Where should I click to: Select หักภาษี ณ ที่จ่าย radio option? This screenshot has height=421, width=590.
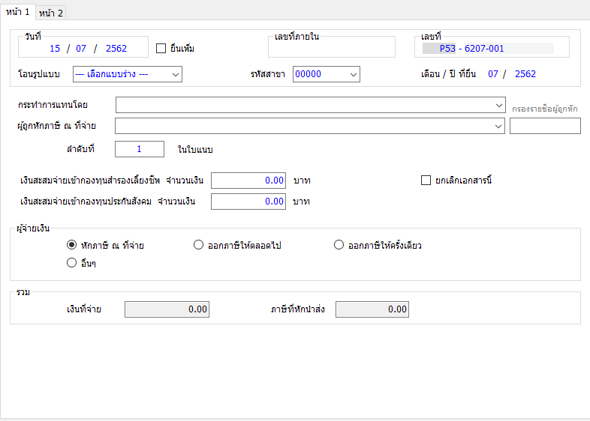point(71,245)
